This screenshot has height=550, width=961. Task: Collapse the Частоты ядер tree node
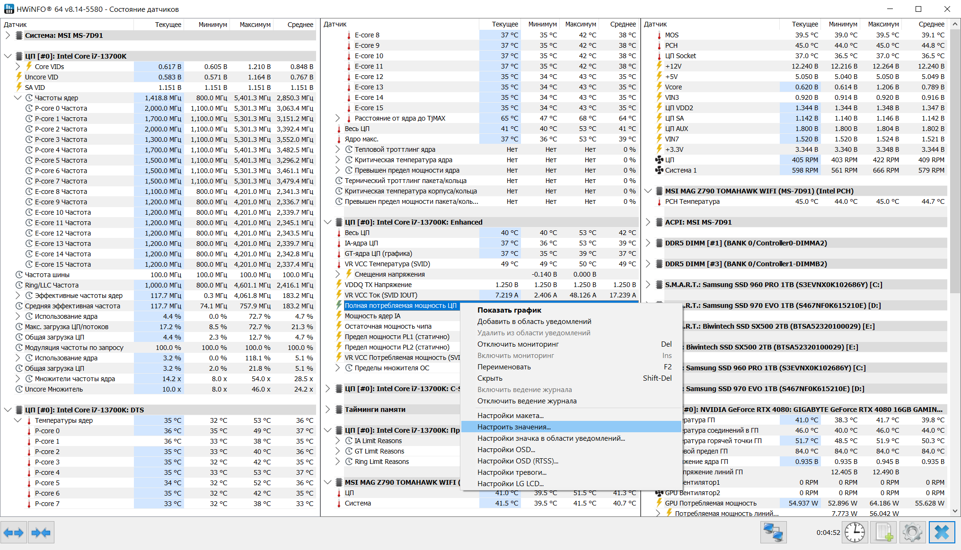pos(18,98)
